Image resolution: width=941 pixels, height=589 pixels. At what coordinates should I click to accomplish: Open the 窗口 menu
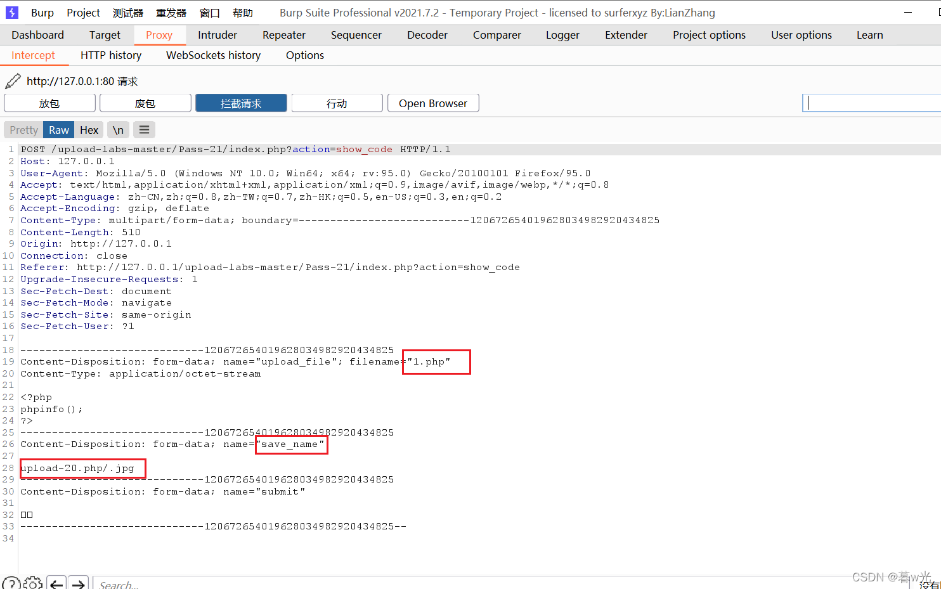[x=210, y=13]
